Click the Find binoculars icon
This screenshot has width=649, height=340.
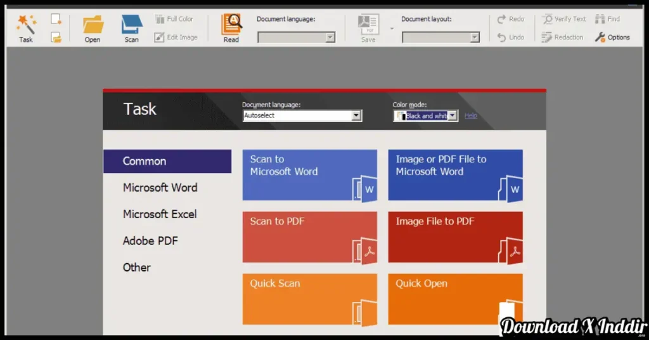[x=600, y=19]
